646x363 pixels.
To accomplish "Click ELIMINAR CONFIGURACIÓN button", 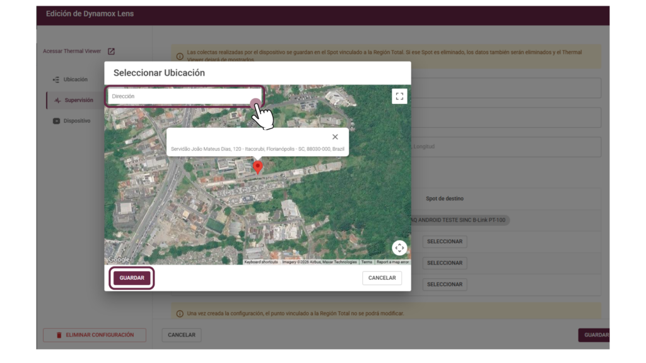I will [95, 335].
